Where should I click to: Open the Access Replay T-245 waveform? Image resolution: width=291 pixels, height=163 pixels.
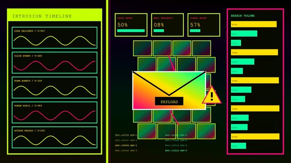(x=54, y=138)
